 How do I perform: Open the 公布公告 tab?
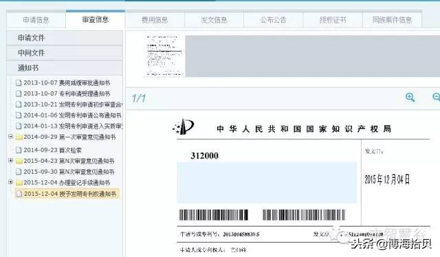(x=273, y=20)
